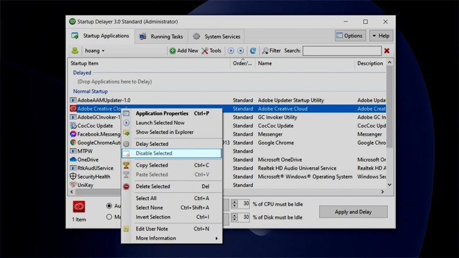The width and height of the screenshot is (459, 258).
Task: Click the Adobe Creative Cloud row icon
Action: point(73,108)
